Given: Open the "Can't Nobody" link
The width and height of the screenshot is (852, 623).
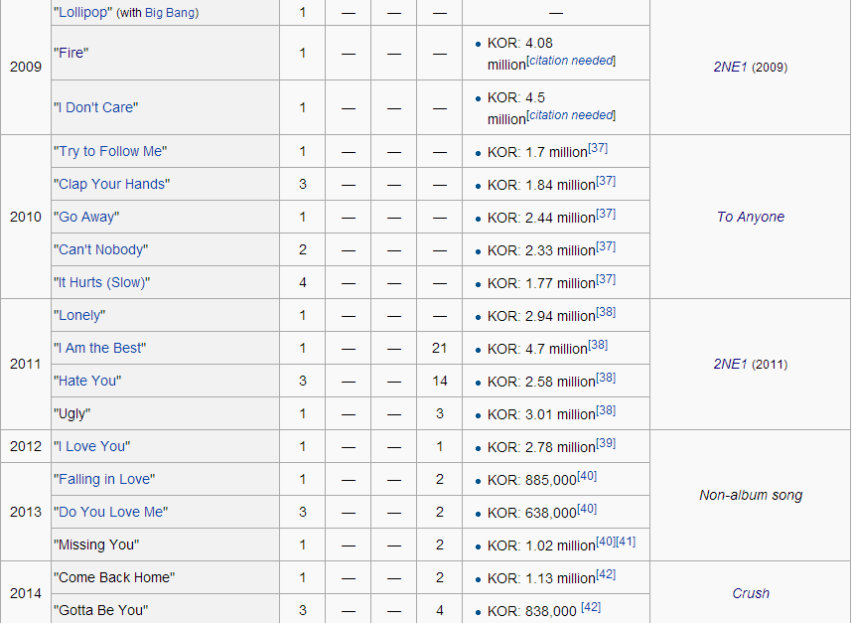Looking at the screenshot, I should click(101, 249).
